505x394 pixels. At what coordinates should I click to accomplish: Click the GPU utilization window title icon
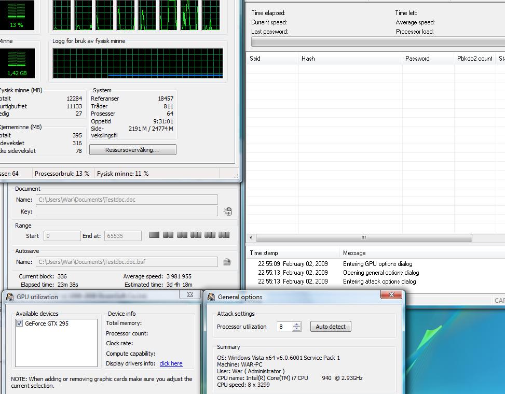point(10,297)
